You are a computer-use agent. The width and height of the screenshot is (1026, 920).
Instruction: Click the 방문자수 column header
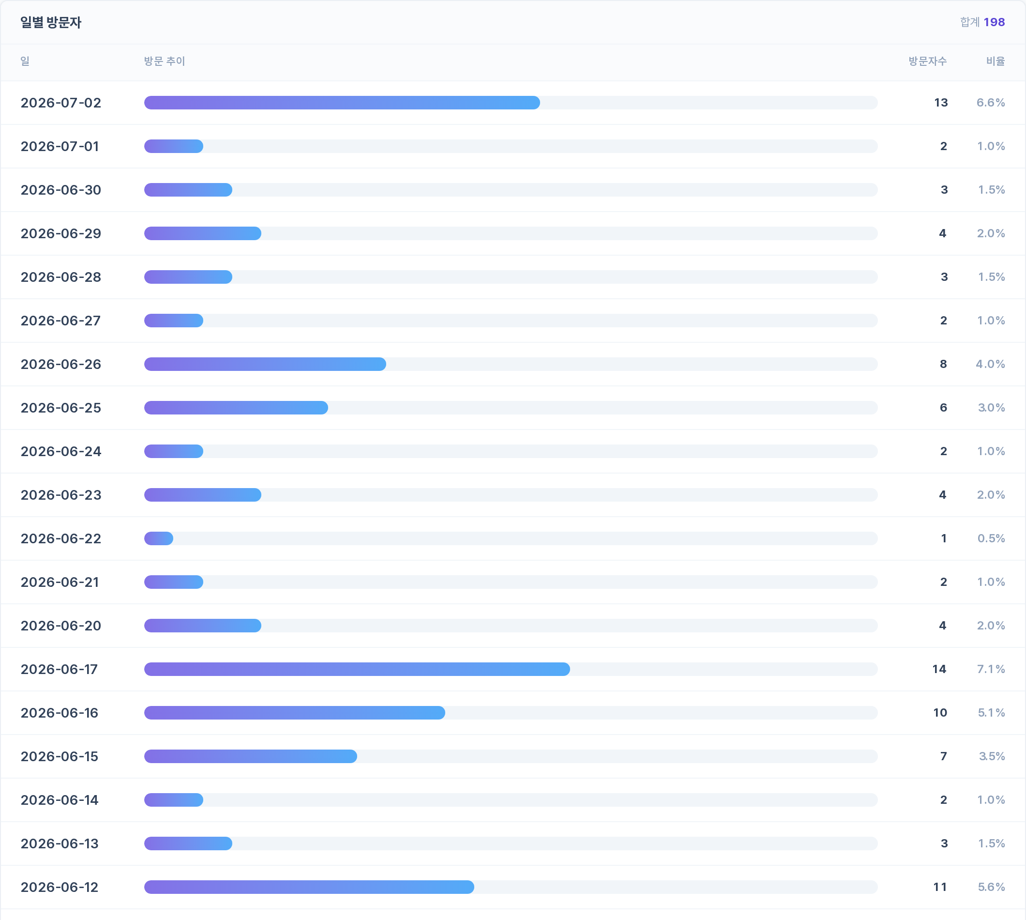(x=927, y=61)
